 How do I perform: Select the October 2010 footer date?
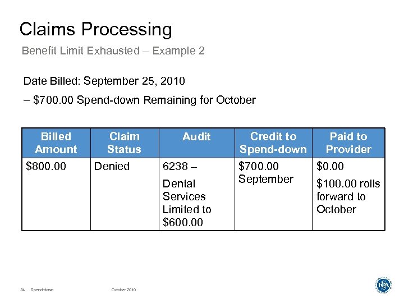[x=123, y=290]
